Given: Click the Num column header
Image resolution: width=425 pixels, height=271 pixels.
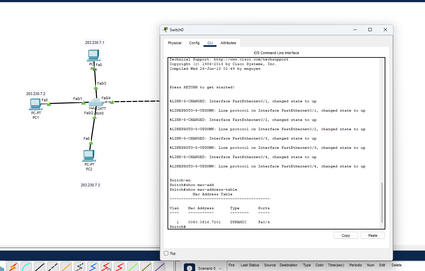Looking at the screenshot, I should point(370,265).
